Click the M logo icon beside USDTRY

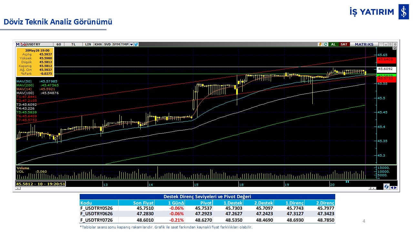pos(17,44)
